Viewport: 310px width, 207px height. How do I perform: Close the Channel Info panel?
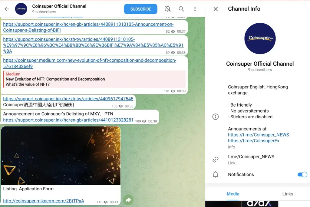(216, 9)
